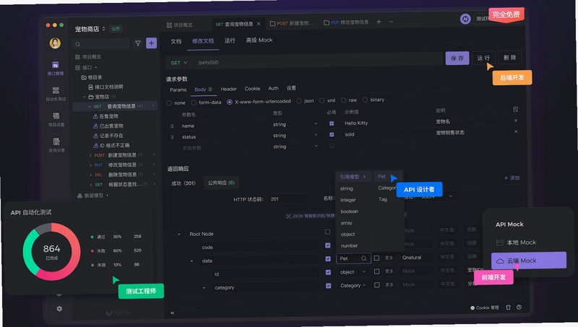This screenshot has height=327, width=578.
Task: Collapse the GET 查询宠物信息 tree node
Action: (x=90, y=106)
